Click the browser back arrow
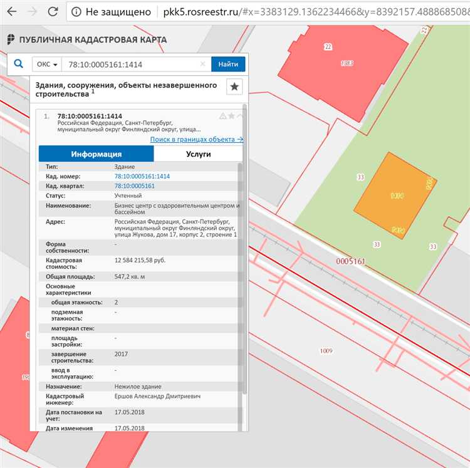Screen dimensions: 470x468 click(11, 12)
